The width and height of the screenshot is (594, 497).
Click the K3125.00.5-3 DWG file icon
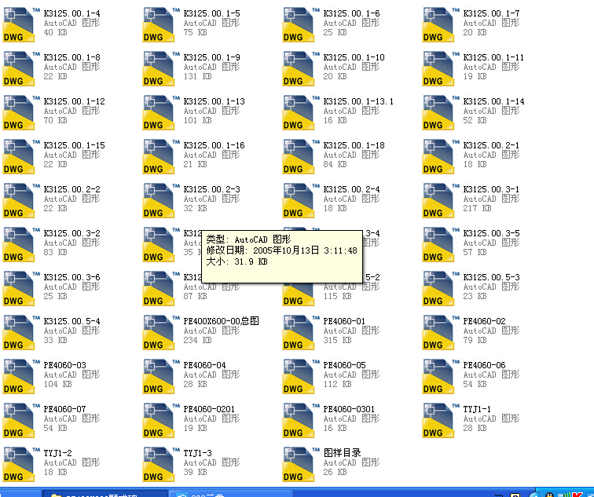(x=438, y=288)
